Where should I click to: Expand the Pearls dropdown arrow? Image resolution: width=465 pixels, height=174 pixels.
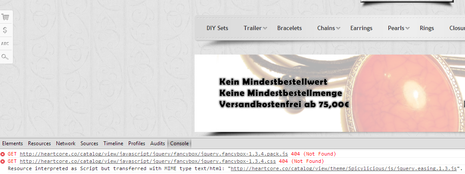(x=407, y=28)
